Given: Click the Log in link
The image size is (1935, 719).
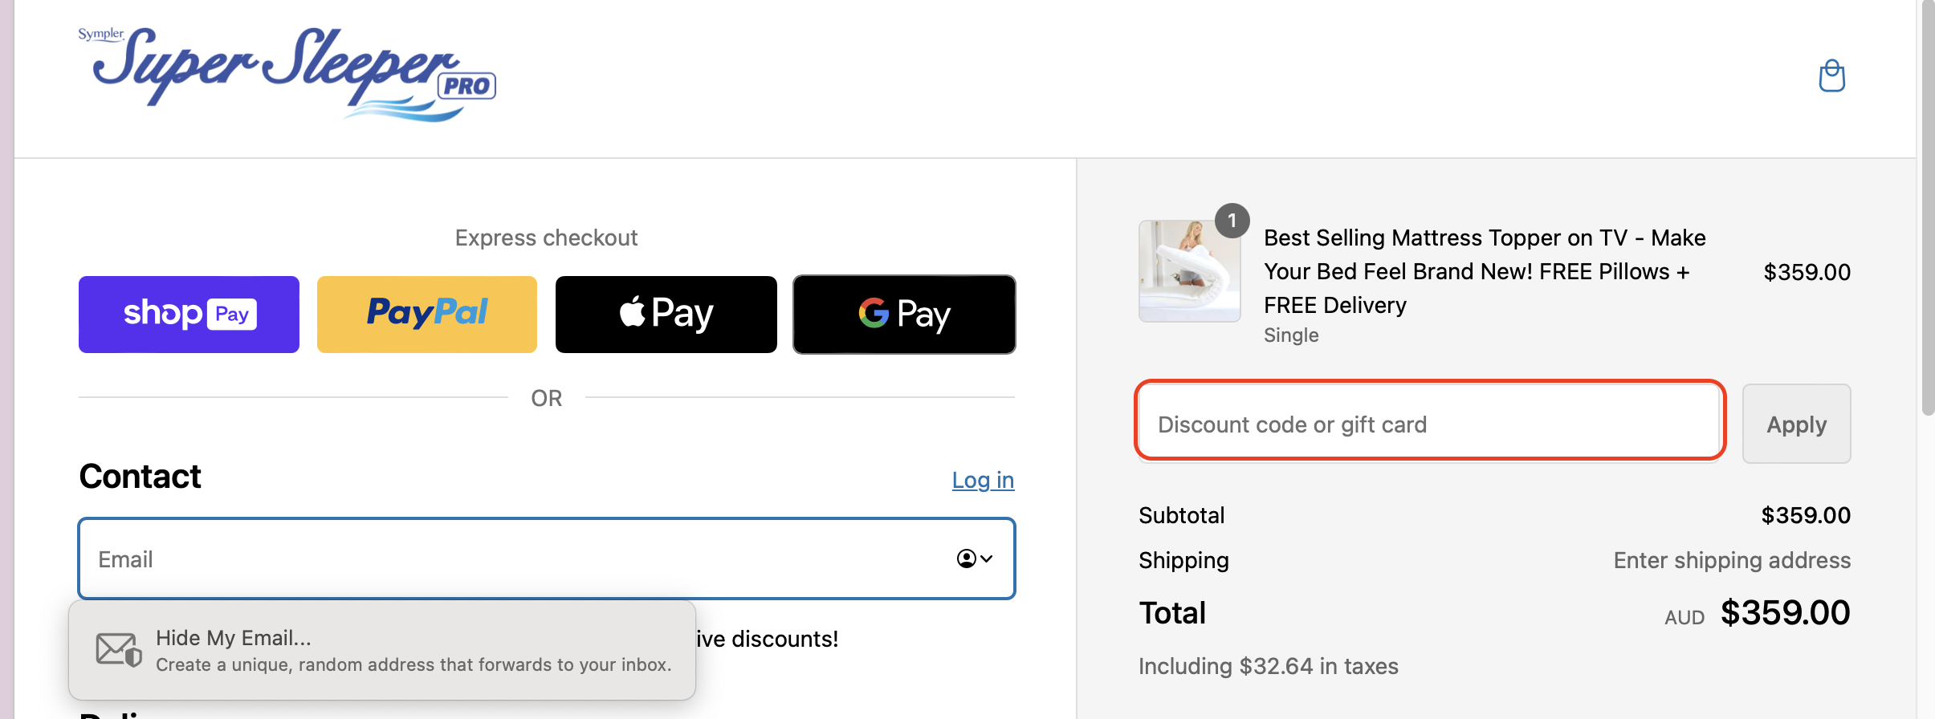Looking at the screenshot, I should (982, 479).
